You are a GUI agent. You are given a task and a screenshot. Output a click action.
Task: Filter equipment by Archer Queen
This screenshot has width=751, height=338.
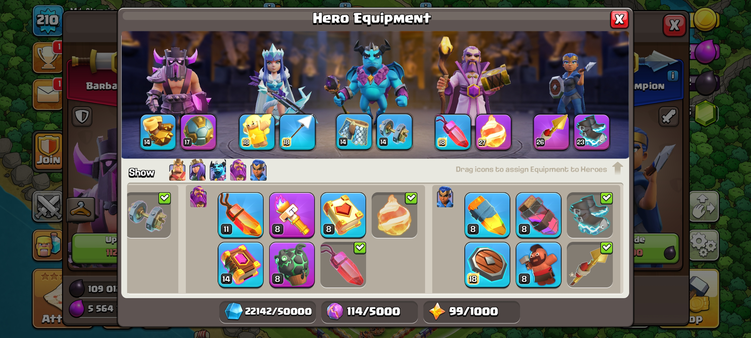point(197,170)
